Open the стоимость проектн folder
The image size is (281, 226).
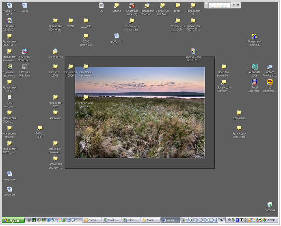point(86,70)
